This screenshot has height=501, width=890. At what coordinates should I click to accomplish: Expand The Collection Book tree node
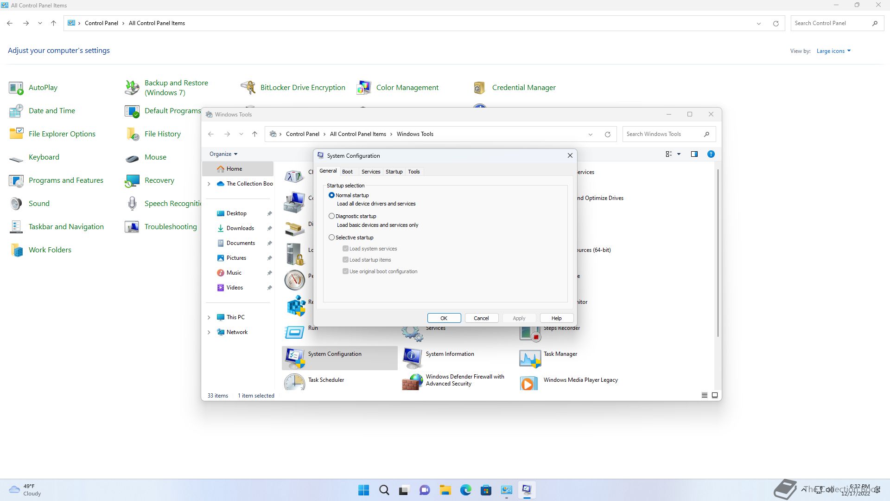[209, 184]
